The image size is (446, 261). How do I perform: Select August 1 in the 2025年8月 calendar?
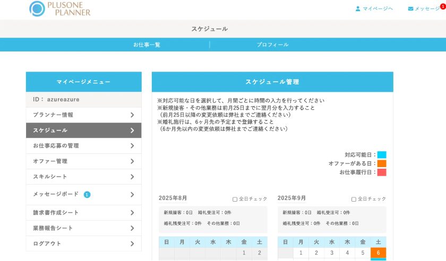pyautogui.click(x=244, y=253)
